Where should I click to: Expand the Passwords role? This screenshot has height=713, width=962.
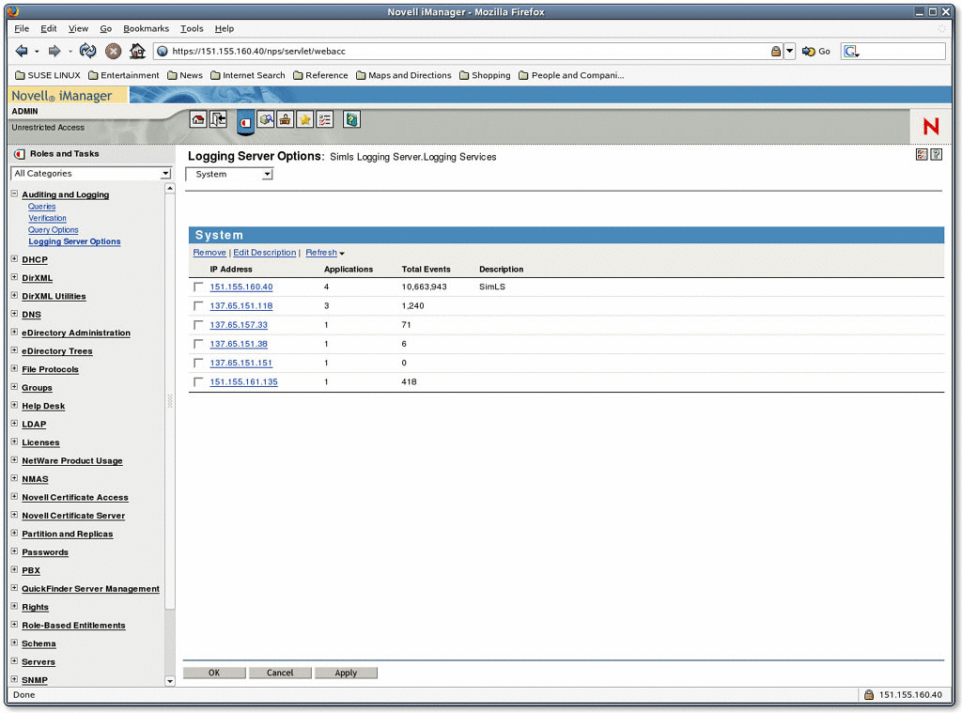coord(14,551)
